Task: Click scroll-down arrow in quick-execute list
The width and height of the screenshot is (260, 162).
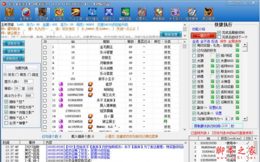Action: (245, 118)
